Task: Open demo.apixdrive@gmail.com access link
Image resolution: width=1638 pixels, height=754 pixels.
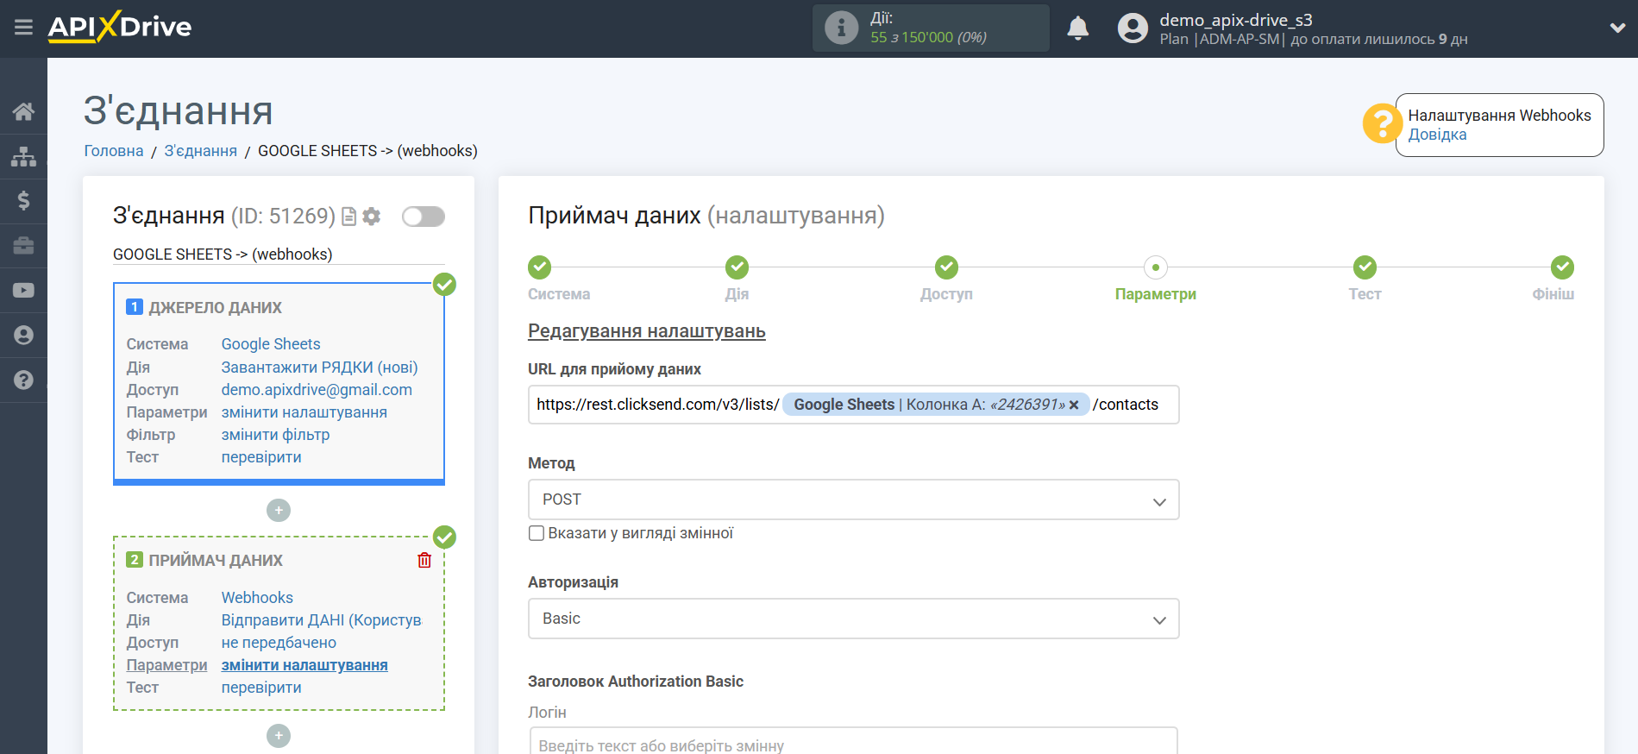Action: pos(317,390)
